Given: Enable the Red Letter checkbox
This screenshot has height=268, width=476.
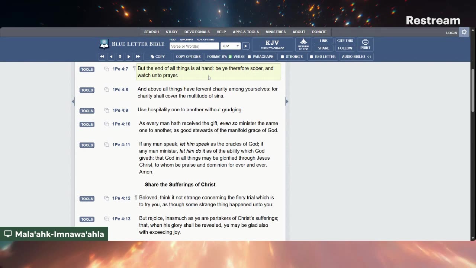Looking at the screenshot, I should click(x=312, y=57).
